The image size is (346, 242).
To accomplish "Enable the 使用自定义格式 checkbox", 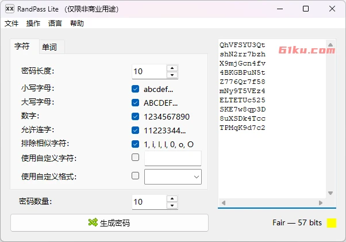I will (x=135, y=176).
